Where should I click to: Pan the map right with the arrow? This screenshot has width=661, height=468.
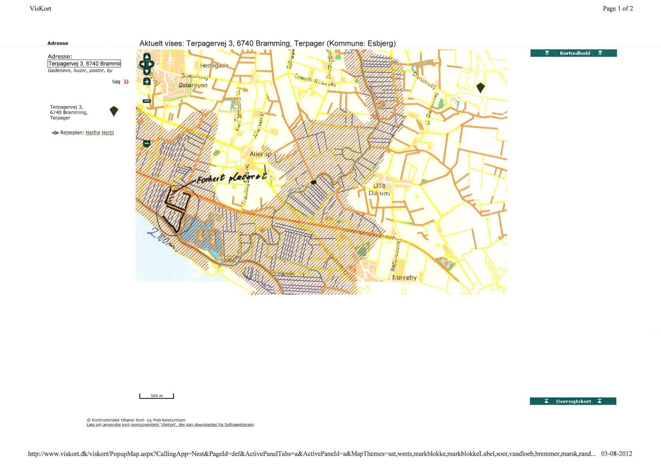[x=150, y=64]
